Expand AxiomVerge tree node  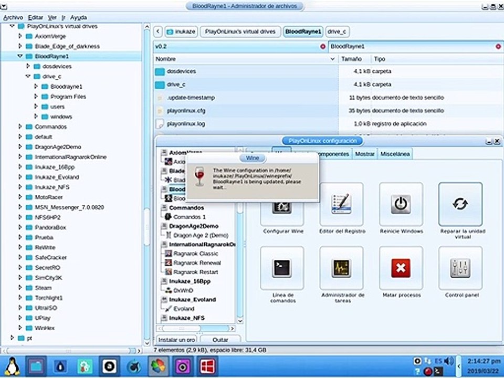pyautogui.click(x=20, y=36)
